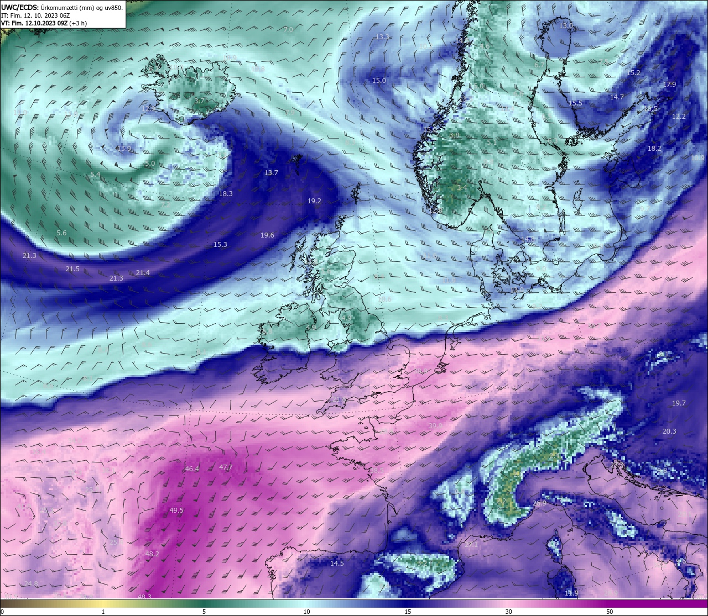The height and width of the screenshot is (616, 708).
Task: Click the 46.4 value on the map
Action: point(191,469)
